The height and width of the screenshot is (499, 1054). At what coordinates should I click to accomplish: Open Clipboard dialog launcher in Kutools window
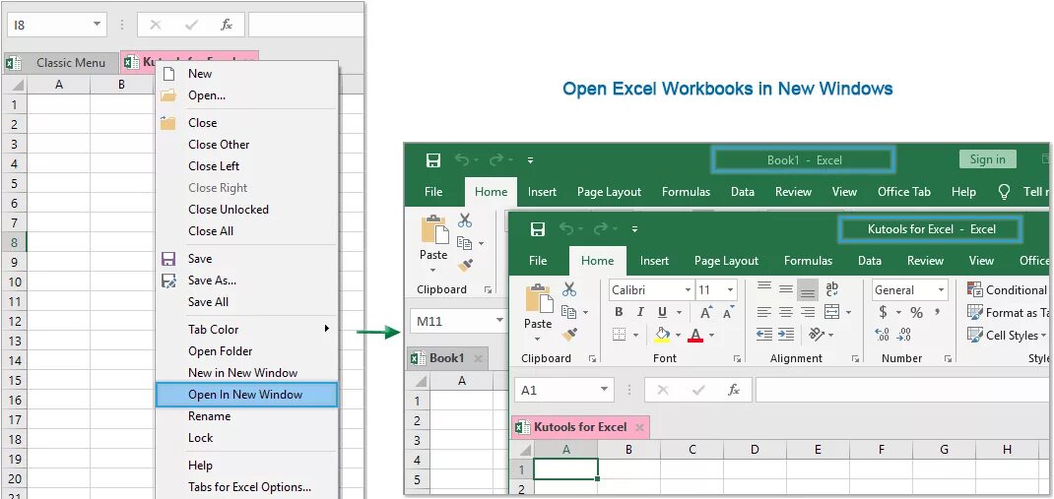(x=593, y=359)
